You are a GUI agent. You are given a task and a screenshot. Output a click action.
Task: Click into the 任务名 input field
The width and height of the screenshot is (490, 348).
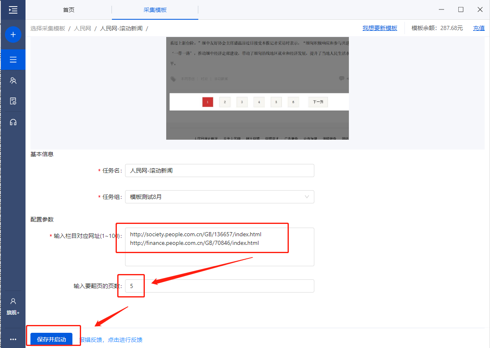point(220,171)
